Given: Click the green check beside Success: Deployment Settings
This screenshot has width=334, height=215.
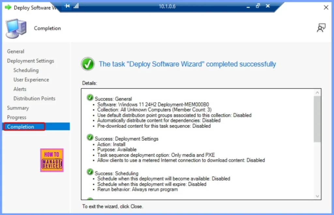Looking at the screenshot, I should 90,137.
